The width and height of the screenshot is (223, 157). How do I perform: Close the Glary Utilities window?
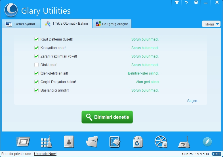tap(217, 2)
